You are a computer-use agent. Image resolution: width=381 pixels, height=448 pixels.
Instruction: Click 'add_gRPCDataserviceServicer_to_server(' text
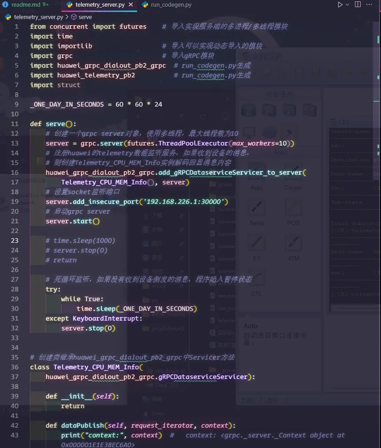pyautogui.click(x=232, y=172)
